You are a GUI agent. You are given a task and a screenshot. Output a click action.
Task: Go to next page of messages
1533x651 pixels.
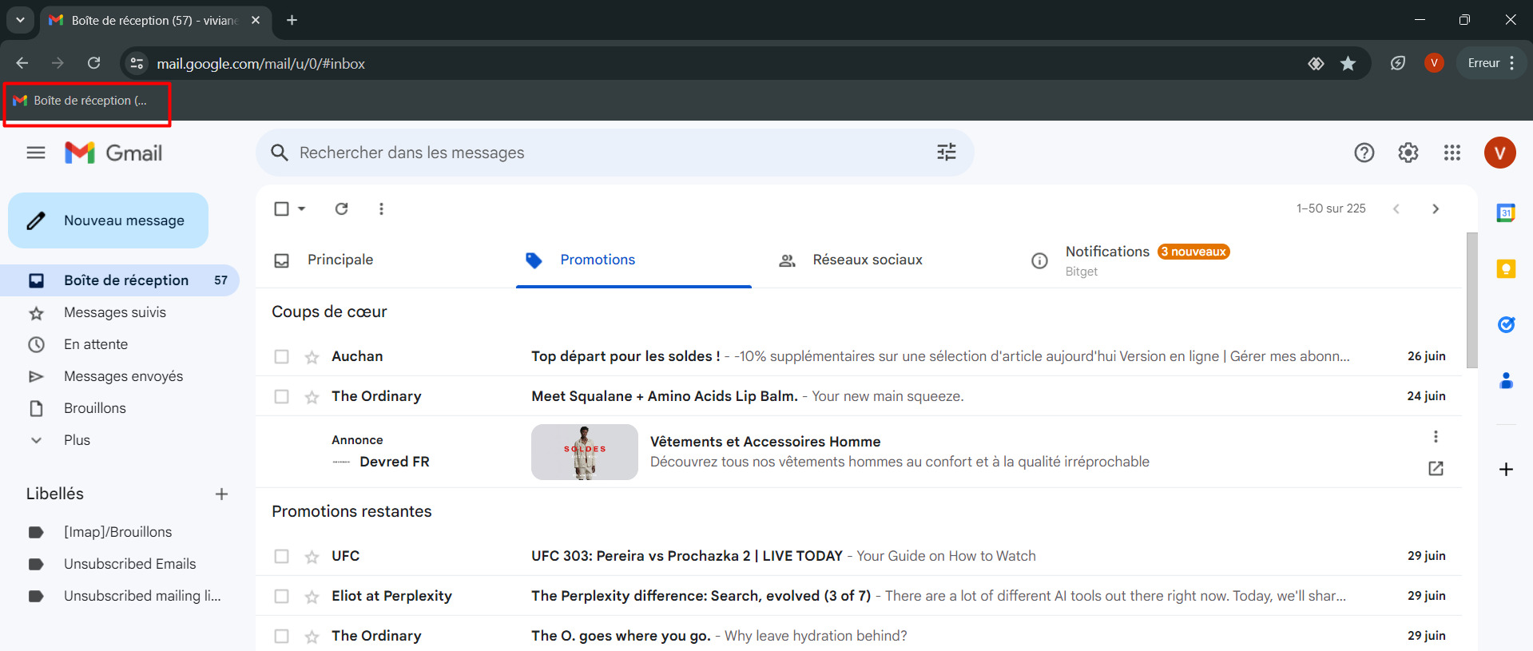tap(1436, 208)
